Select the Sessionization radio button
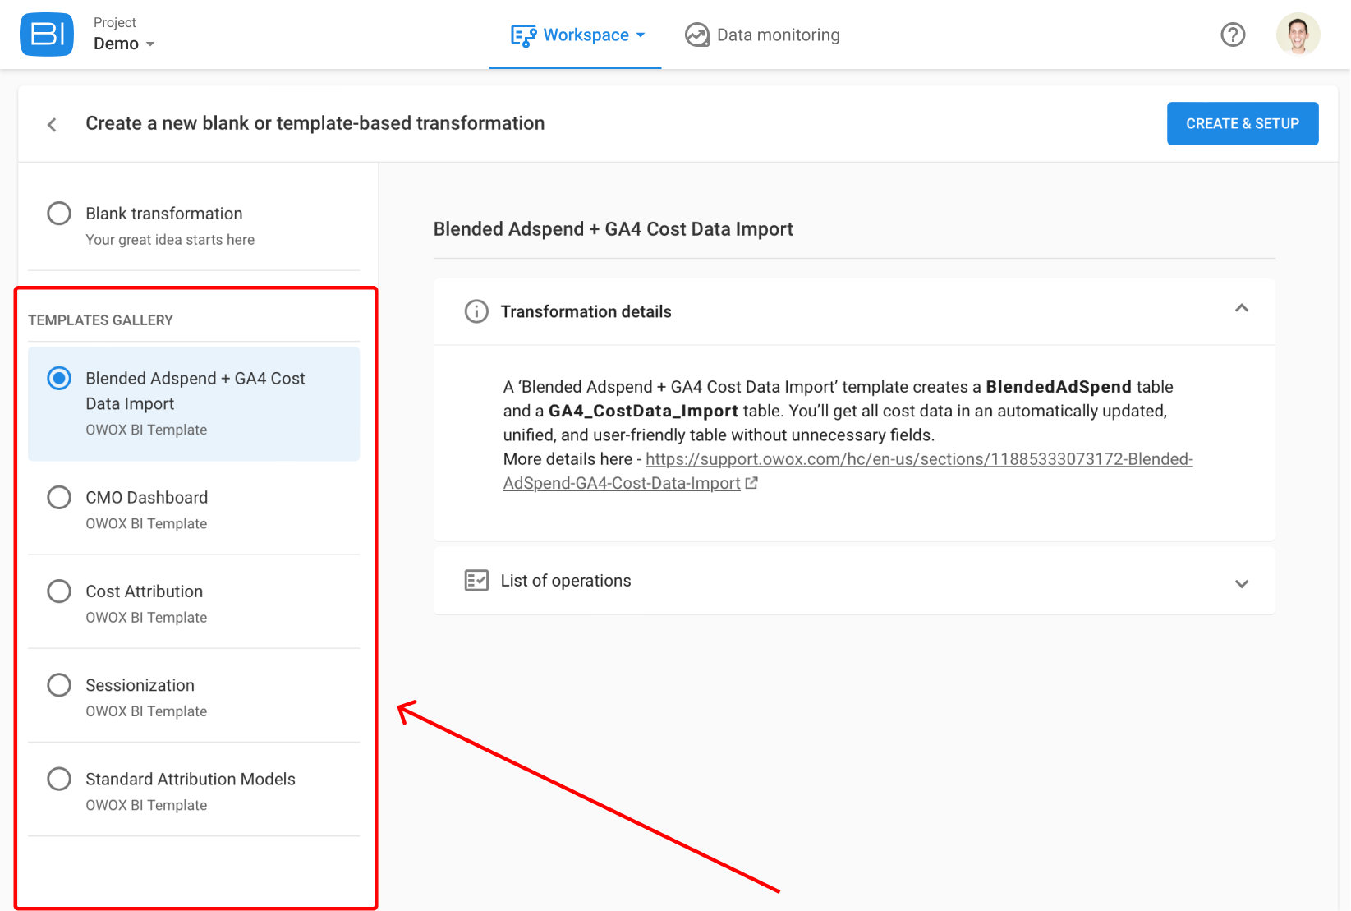The width and height of the screenshot is (1351, 911). pyautogui.click(x=59, y=685)
